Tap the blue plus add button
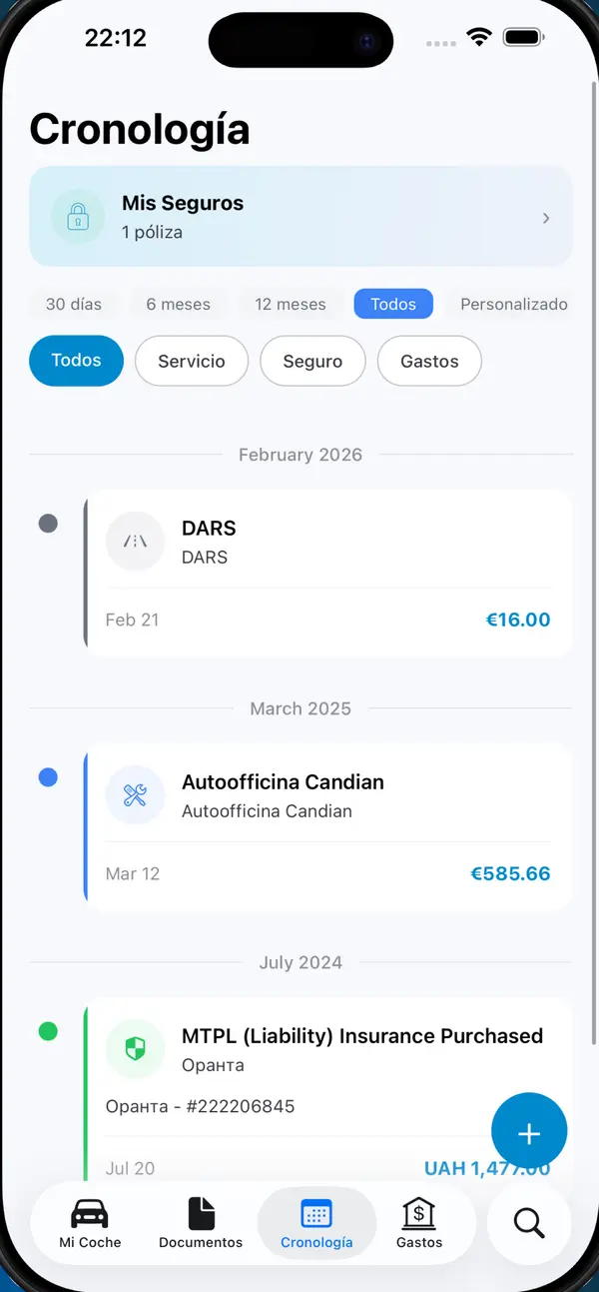Screen dimensions: 599x1292 tap(529, 1131)
